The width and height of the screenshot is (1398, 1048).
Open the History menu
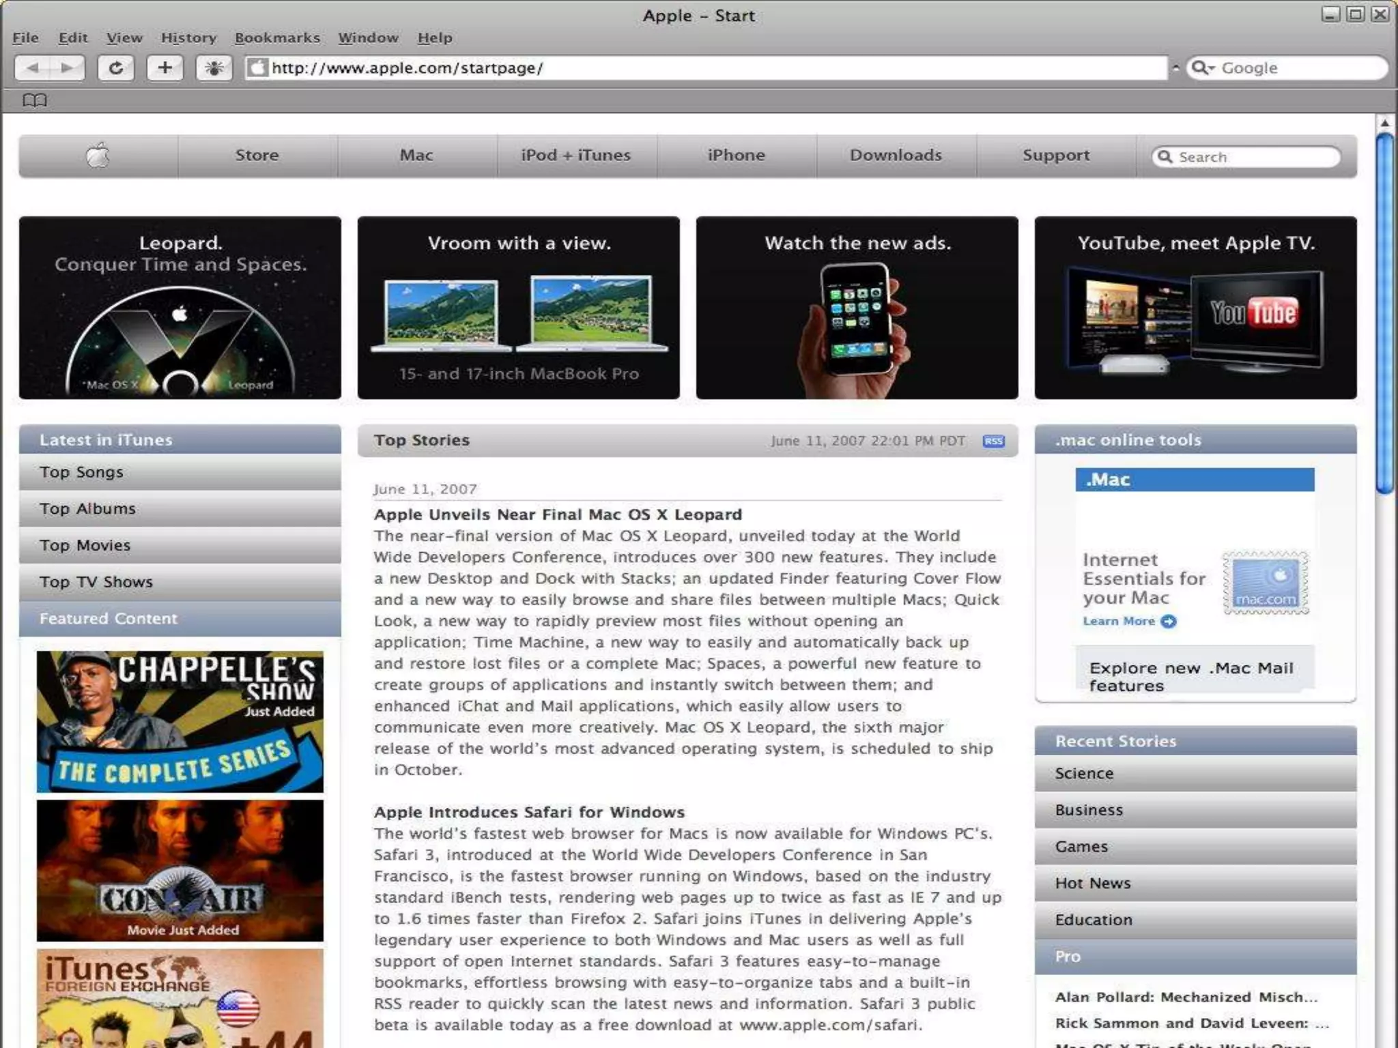[188, 38]
